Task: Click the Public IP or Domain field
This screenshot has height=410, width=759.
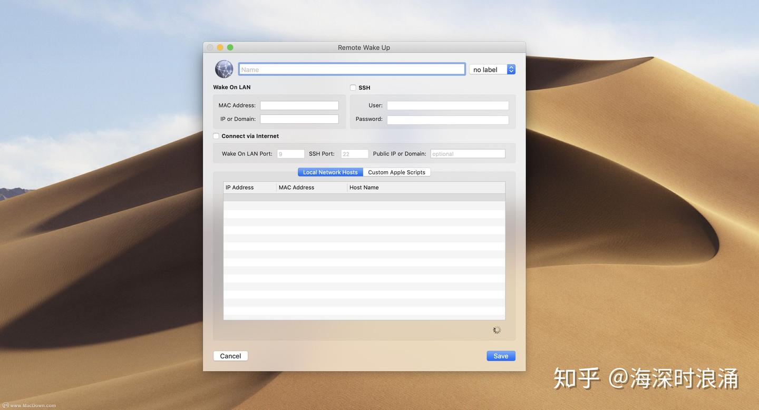Action: (467, 153)
